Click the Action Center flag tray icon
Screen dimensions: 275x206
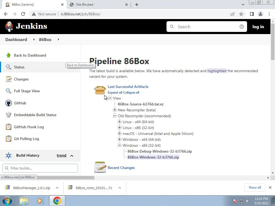235,201
